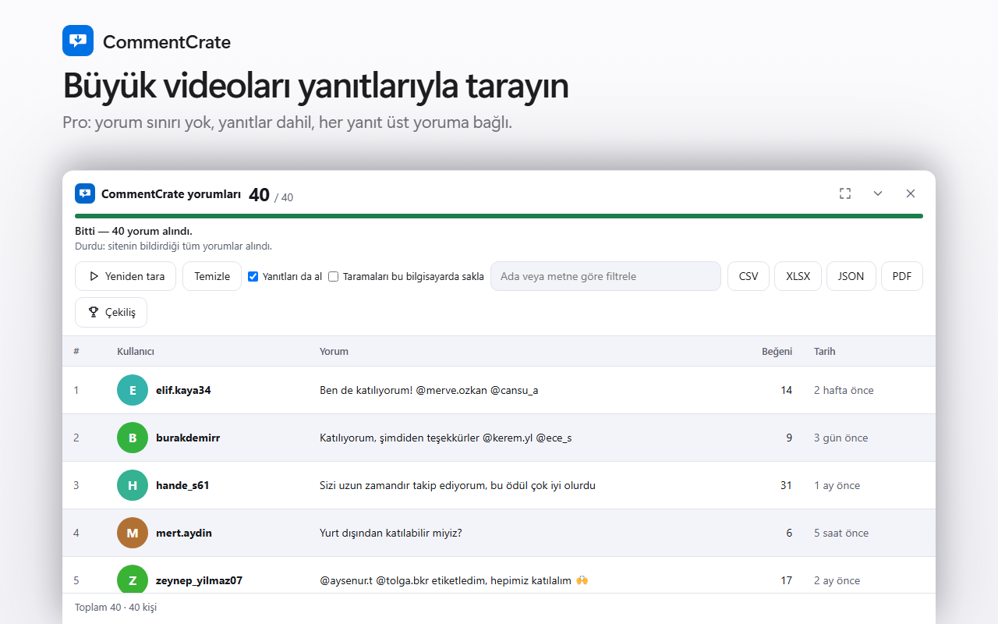The image size is (998, 624).
Task: Click the footer text "Toplam 40 · 40 kişi"
Action: click(x=115, y=607)
